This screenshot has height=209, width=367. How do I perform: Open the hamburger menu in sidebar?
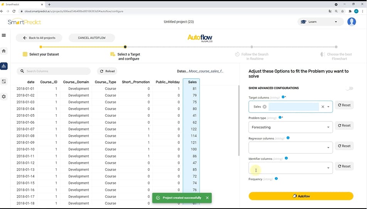(x=4, y=35)
